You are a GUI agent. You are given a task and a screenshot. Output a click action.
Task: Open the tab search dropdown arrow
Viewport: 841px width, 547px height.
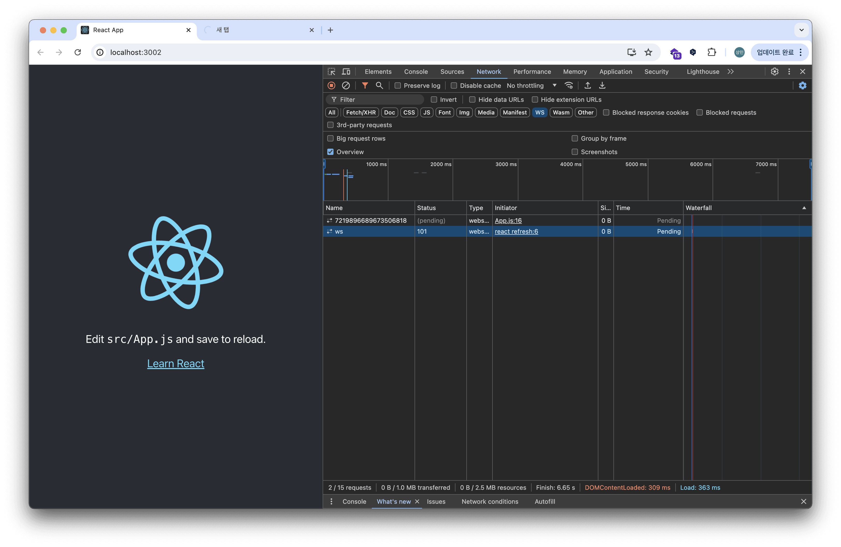(x=801, y=30)
